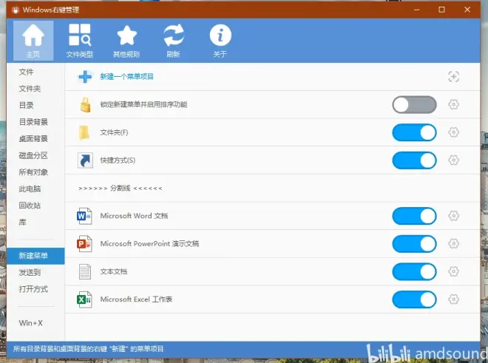Image resolution: width=488 pixels, height=363 pixels.
Task: Open the 其他规则 star section
Action: point(126,41)
